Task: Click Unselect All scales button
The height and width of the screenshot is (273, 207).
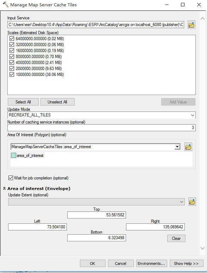Action: pos(57,102)
